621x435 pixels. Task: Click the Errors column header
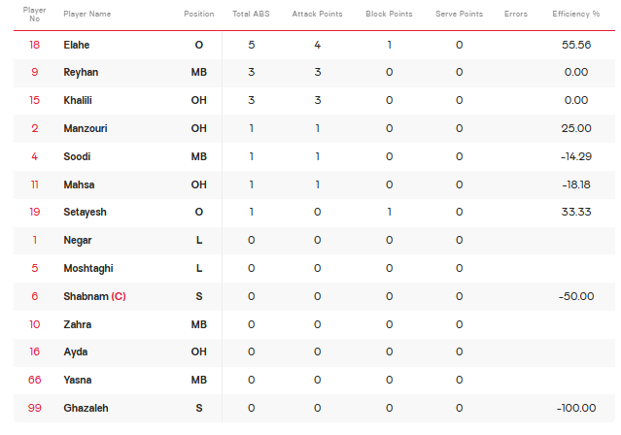(x=516, y=14)
